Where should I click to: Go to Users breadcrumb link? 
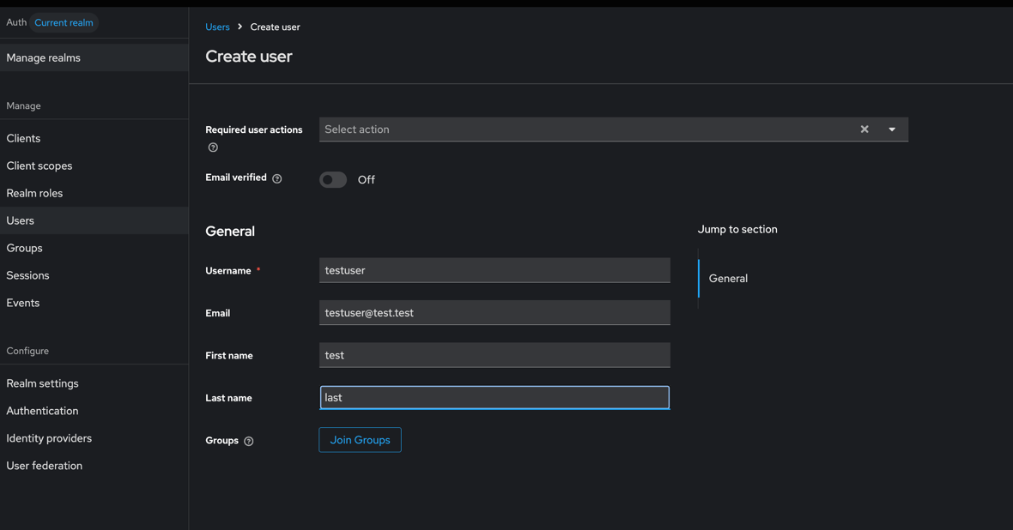tap(218, 27)
